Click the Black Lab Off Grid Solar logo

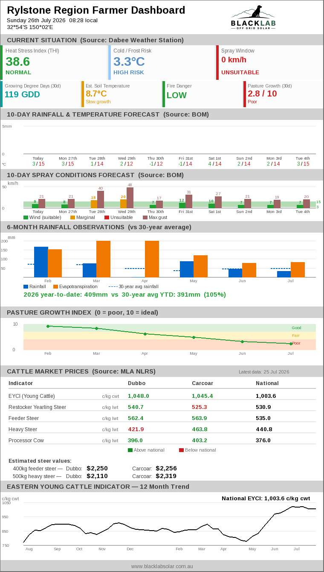coord(253,17)
